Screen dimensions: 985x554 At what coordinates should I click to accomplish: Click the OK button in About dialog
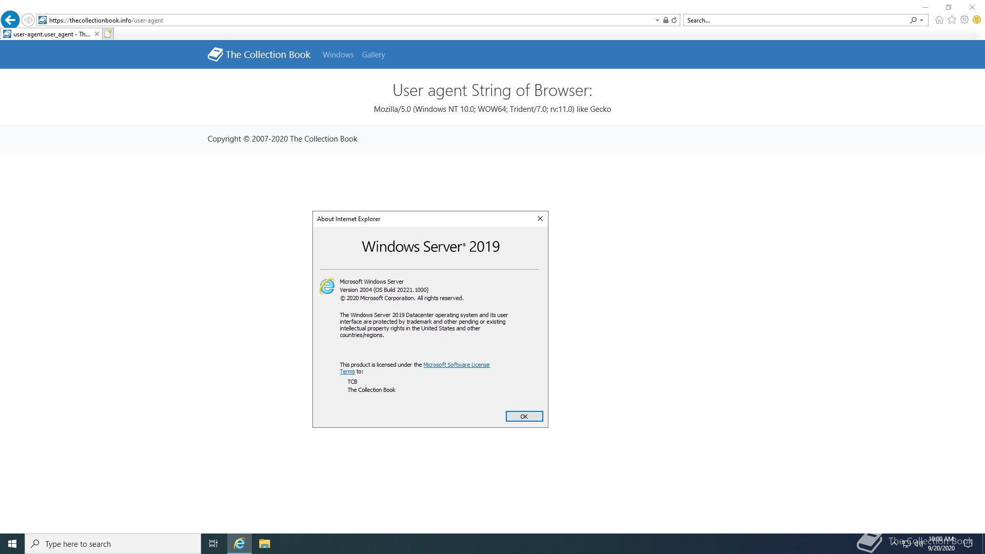[x=524, y=417]
